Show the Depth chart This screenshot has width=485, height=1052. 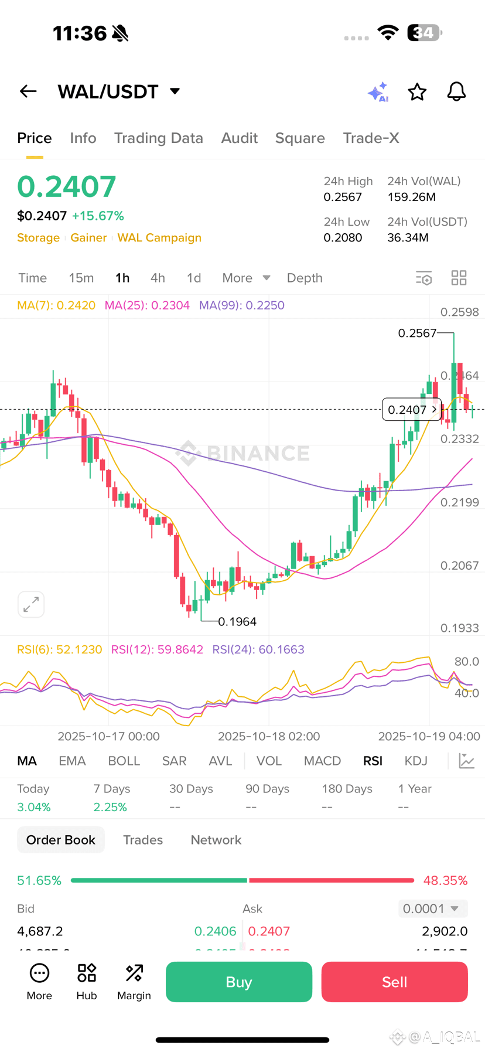[x=305, y=278]
